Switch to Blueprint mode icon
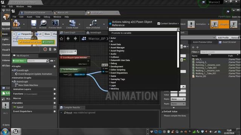 [x=215, y=24]
